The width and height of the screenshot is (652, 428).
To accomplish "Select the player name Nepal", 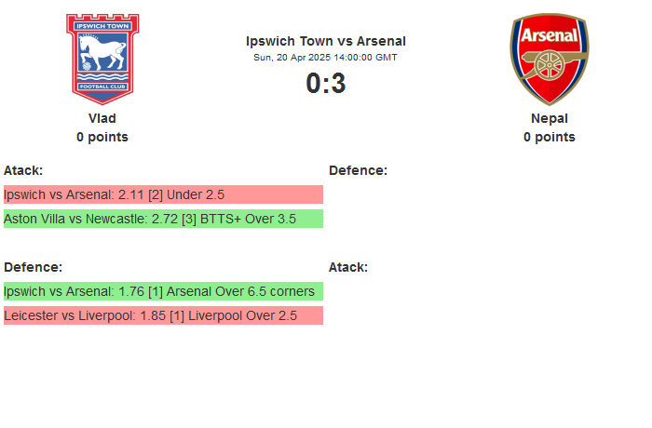I will coord(550,118).
